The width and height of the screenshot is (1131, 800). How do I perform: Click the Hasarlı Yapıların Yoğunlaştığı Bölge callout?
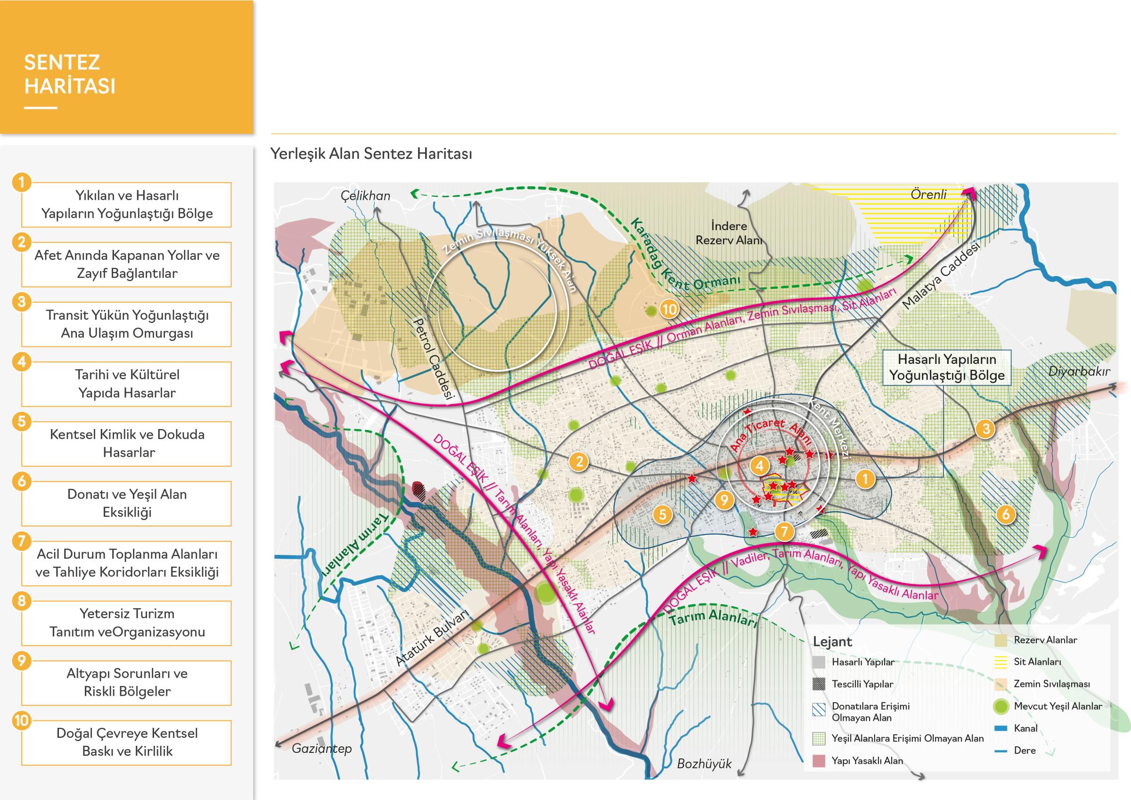point(946,367)
